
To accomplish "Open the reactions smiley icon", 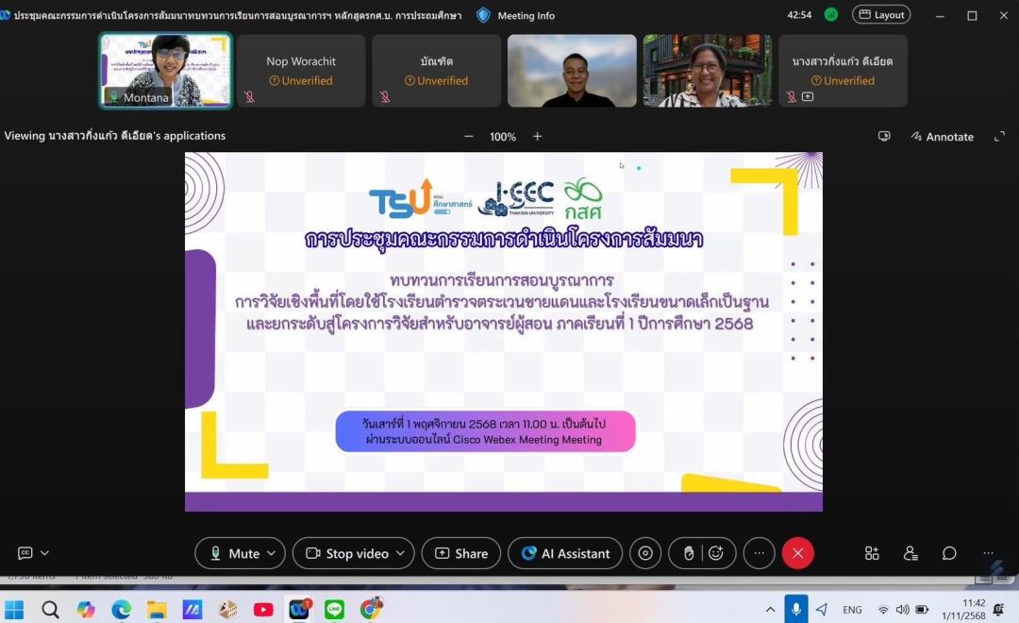I will (x=716, y=553).
